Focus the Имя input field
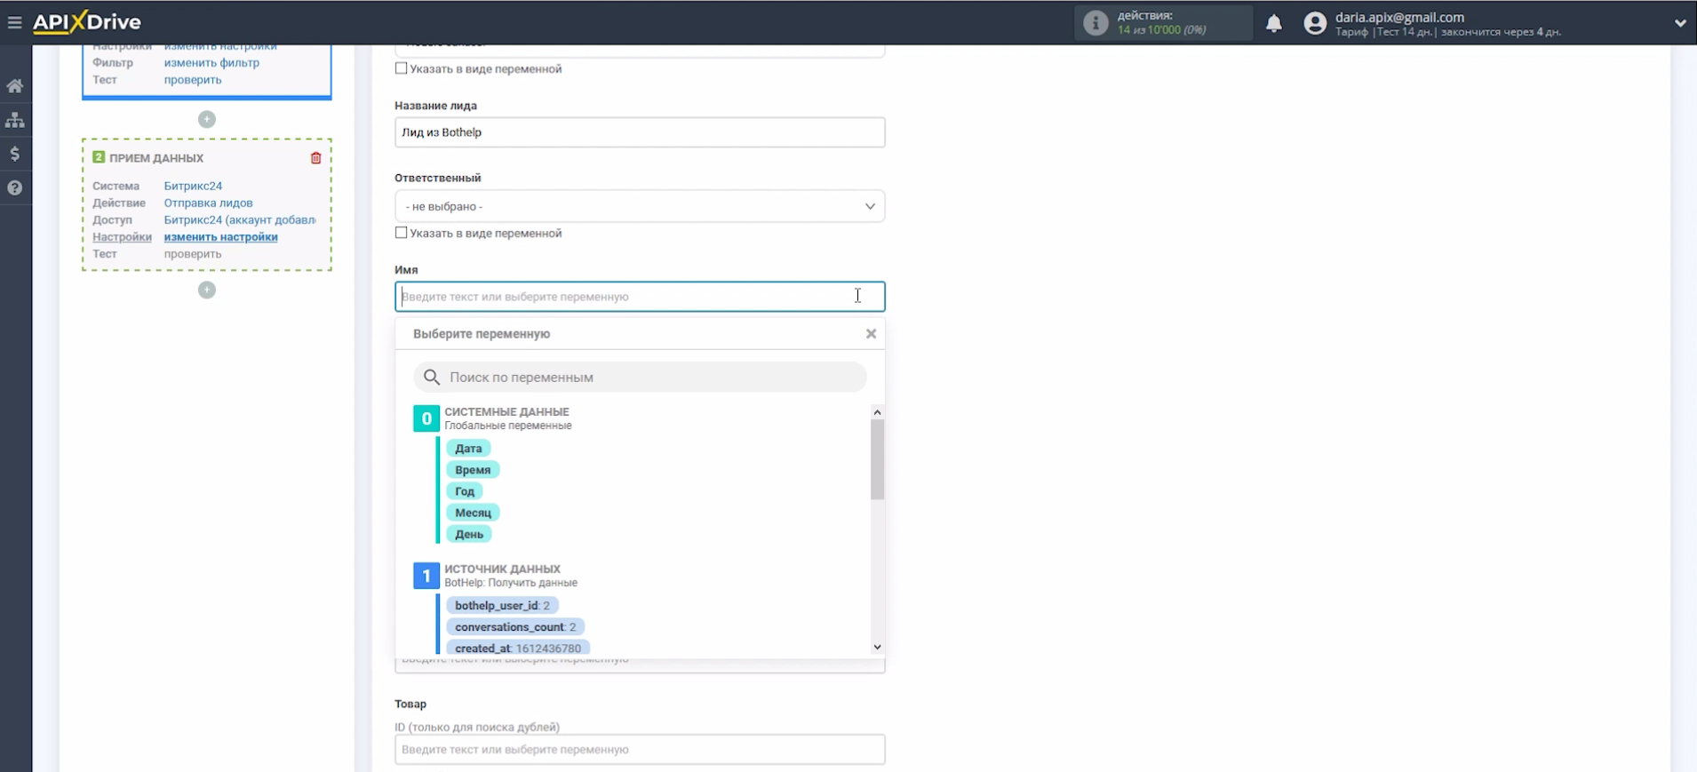 pos(640,297)
